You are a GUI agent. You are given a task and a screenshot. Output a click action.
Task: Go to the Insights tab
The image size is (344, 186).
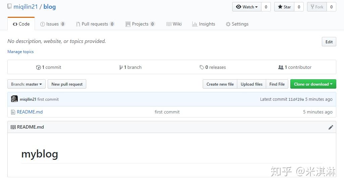(203, 24)
